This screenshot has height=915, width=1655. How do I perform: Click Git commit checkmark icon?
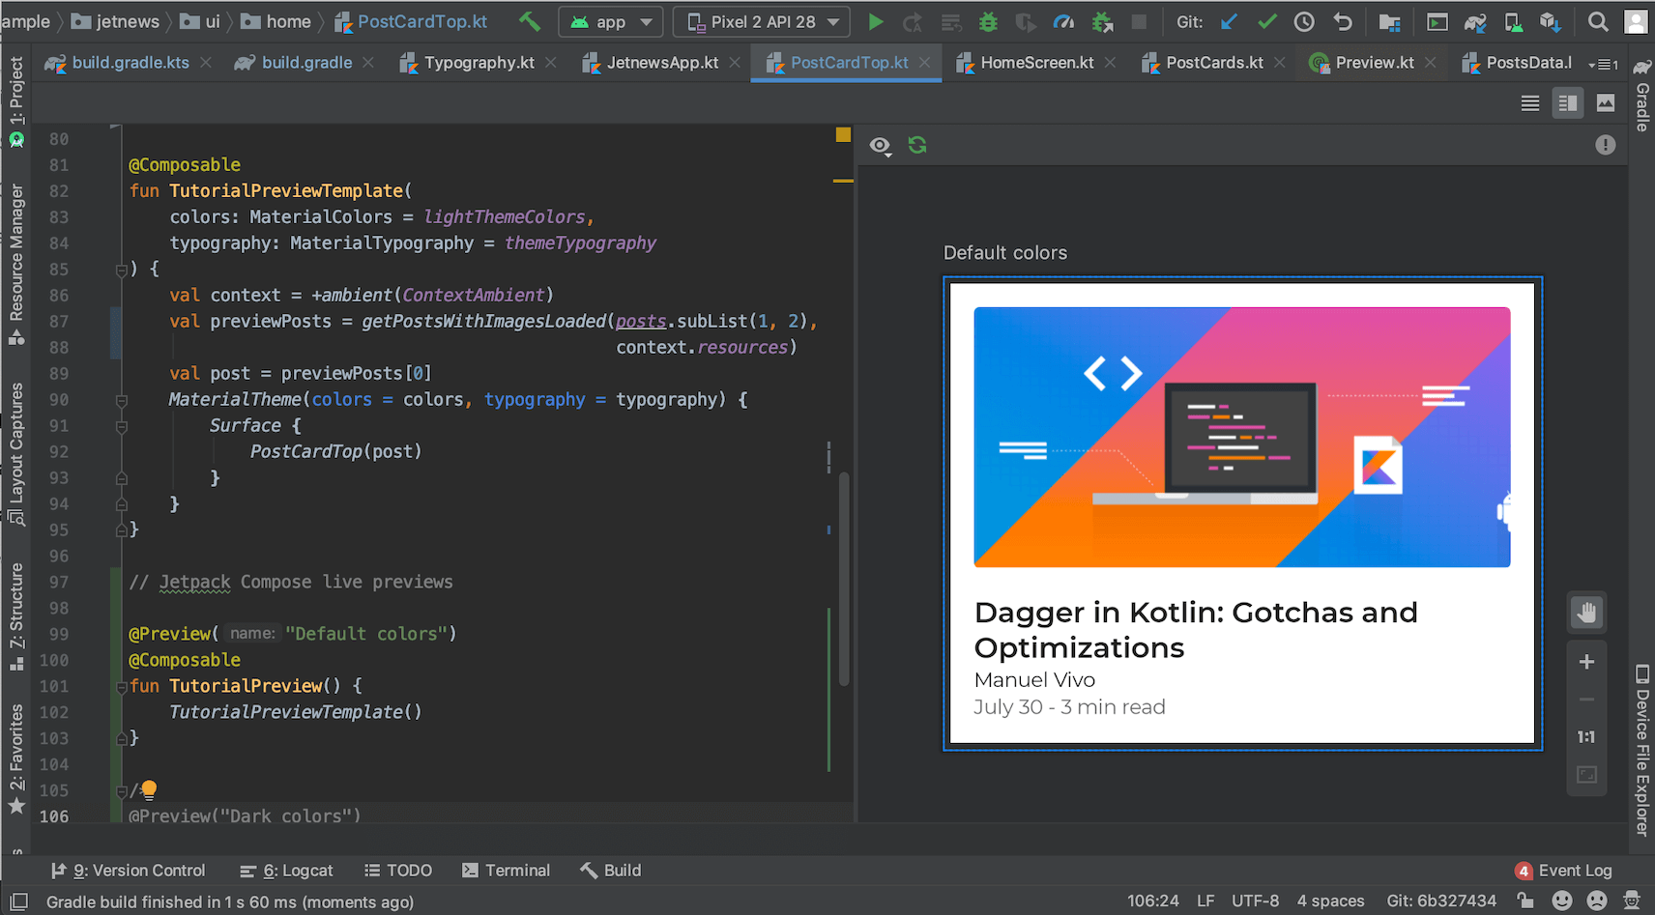[x=1266, y=21]
